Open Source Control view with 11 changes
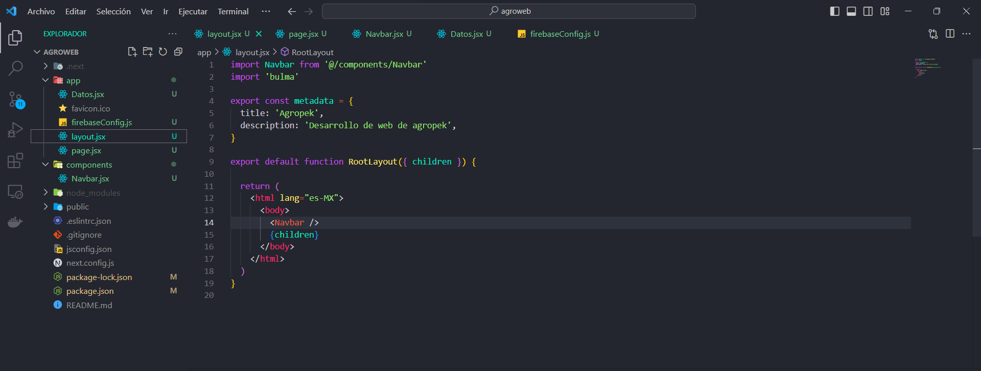This screenshot has height=371, width=981. tap(15, 99)
